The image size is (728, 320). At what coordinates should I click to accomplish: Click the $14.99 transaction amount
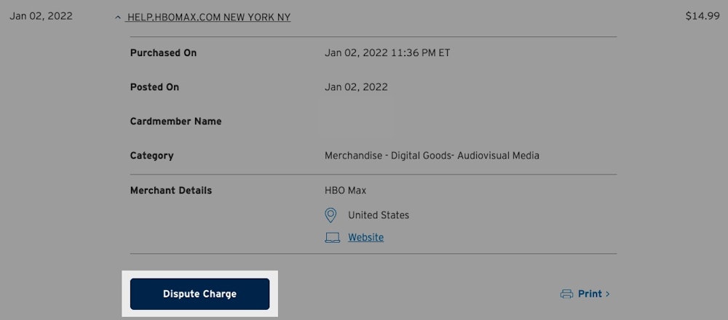pyautogui.click(x=702, y=16)
